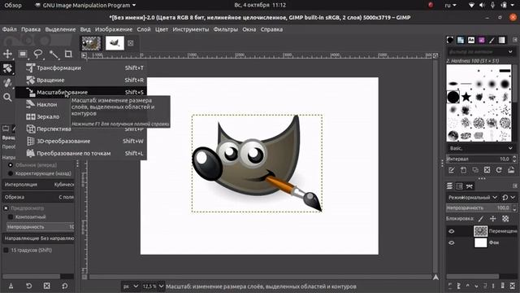Viewport: 520px width, 293px height.
Task: Click Open brush as image icon
Action: pos(511,170)
